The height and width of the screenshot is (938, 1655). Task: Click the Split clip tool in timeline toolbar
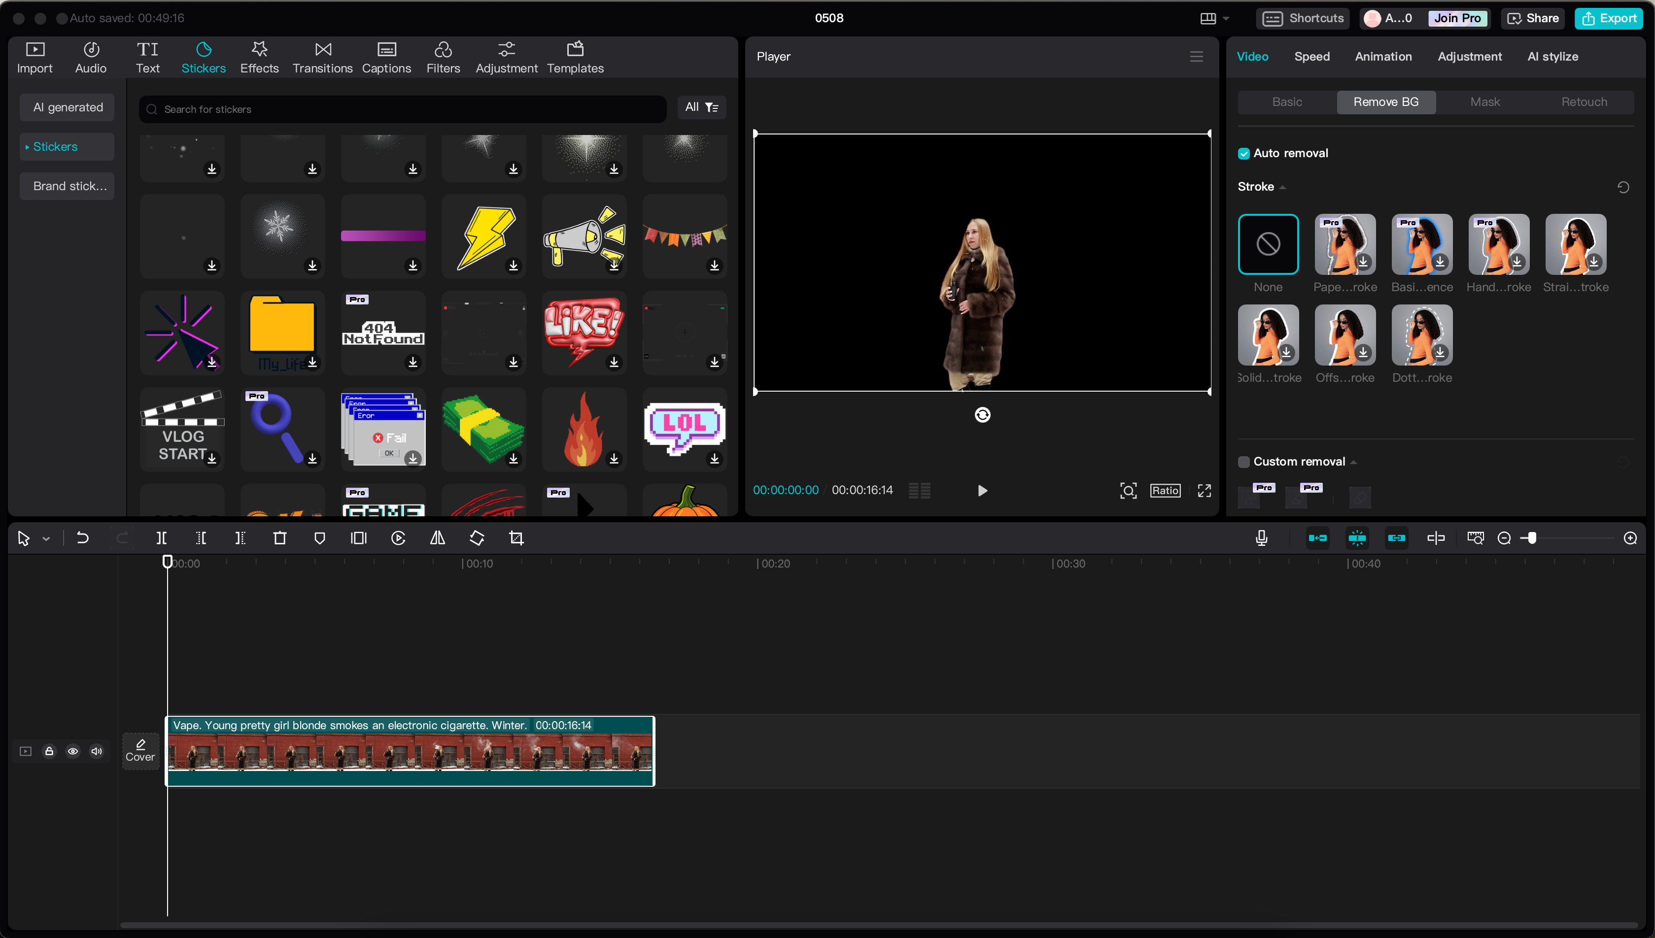click(x=161, y=538)
